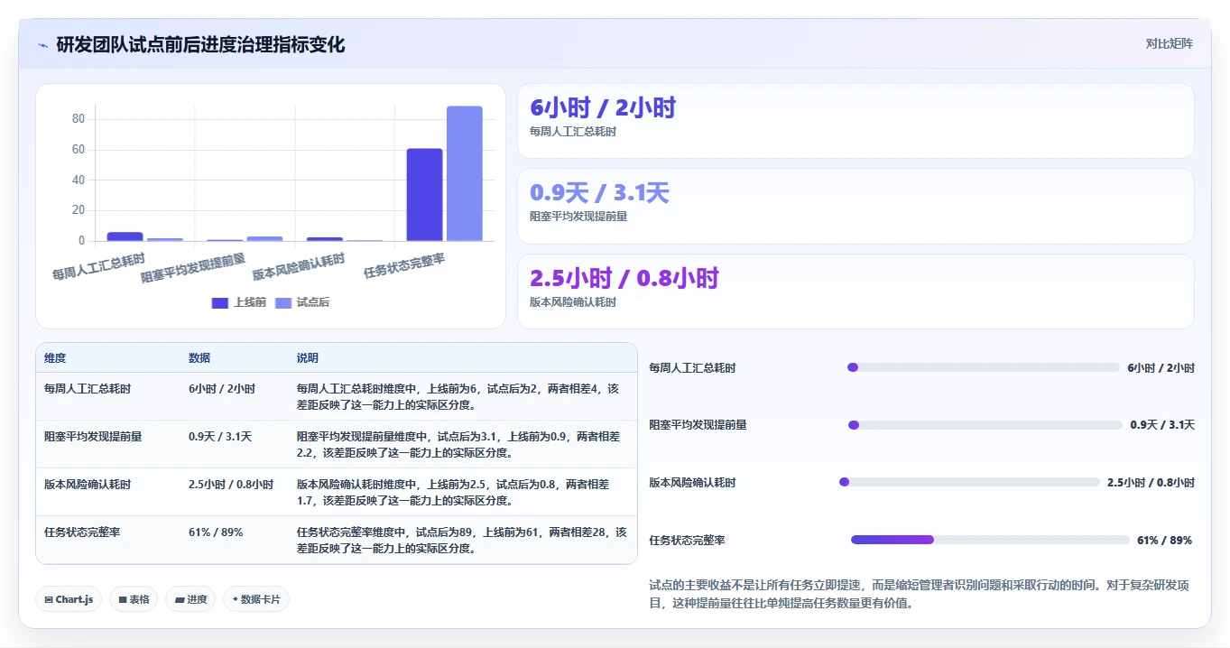The height and width of the screenshot is (648, 1230).
Task: Click the summary paragraph starting 试点的主要收益
Action: 919,595
